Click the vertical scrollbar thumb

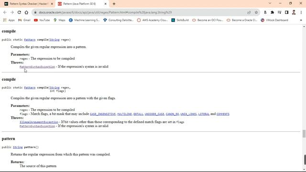pyautogui.click(x=304, y=134)
